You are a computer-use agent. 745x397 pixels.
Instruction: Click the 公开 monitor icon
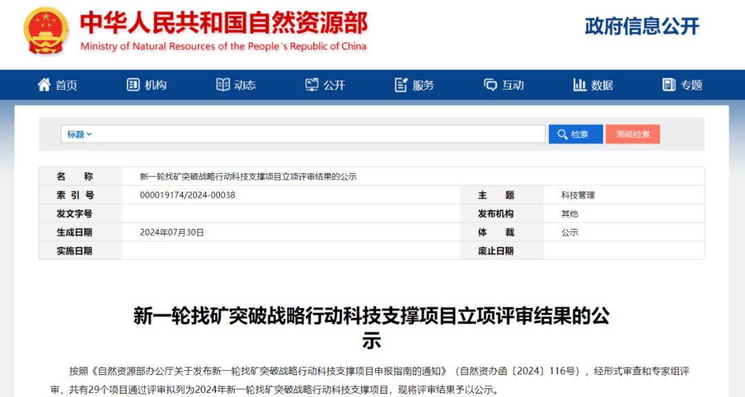tap(312, 85)
